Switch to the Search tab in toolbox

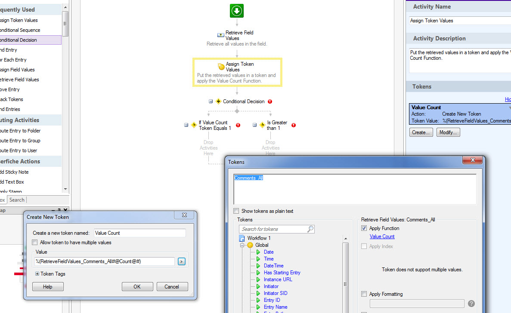click(x=17, y=200)
